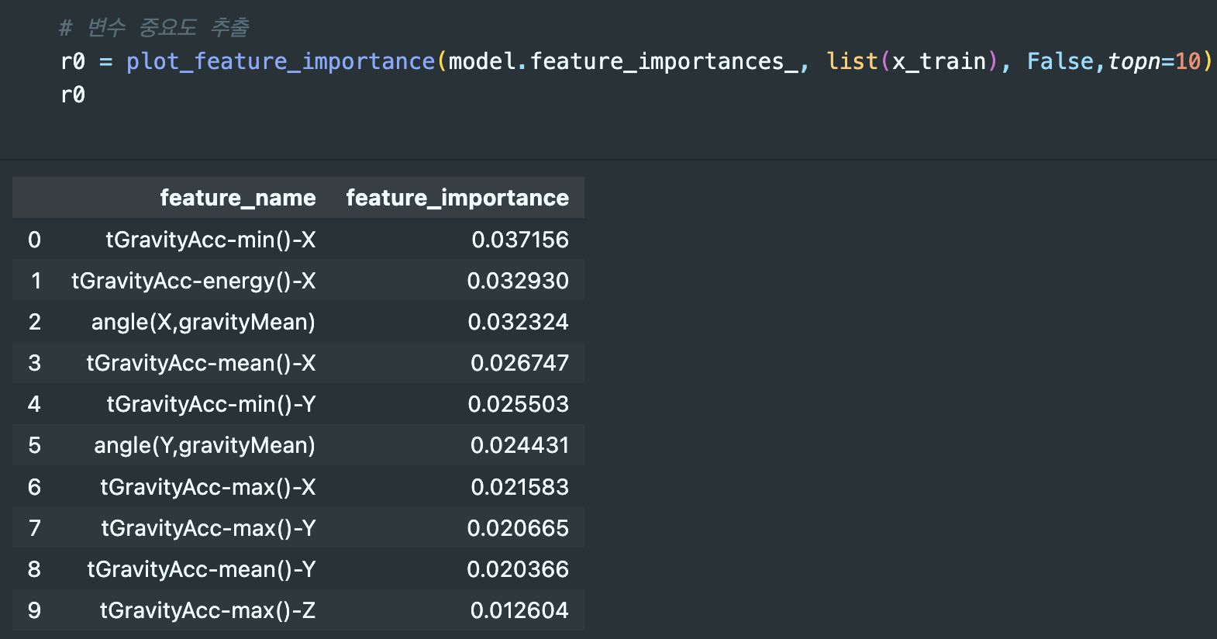Select the tGravityAcc-min()-X cell
Image resolution: width=1217 pixels, height=639 pixels.
210,240
